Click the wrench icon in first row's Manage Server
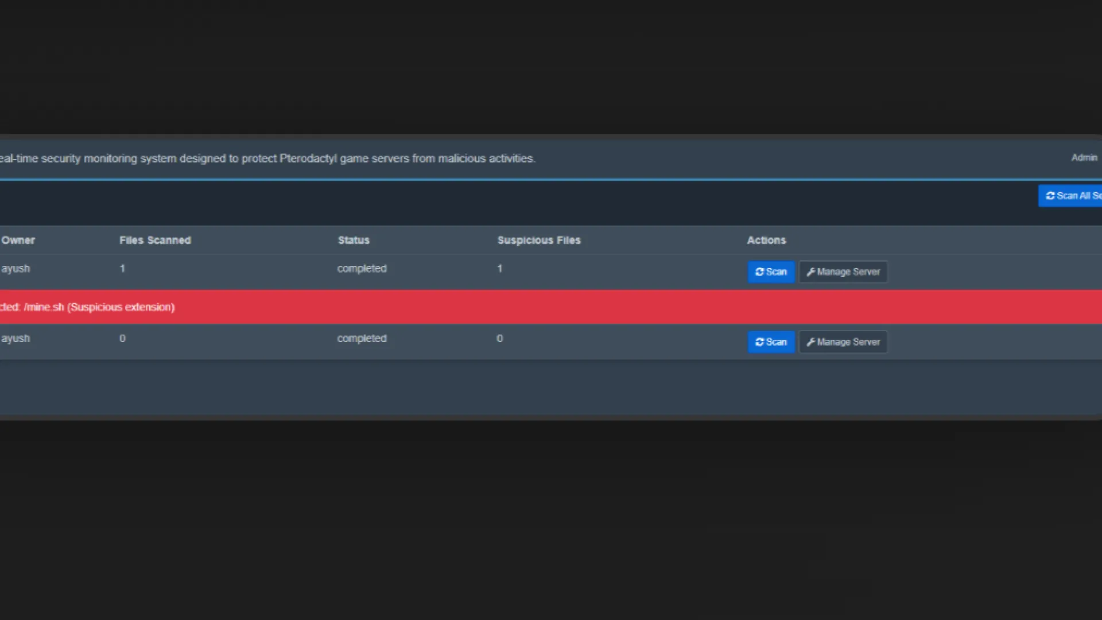Image resolution: width=1102 pixels, height=620 pixels. (x=810, y=272)
